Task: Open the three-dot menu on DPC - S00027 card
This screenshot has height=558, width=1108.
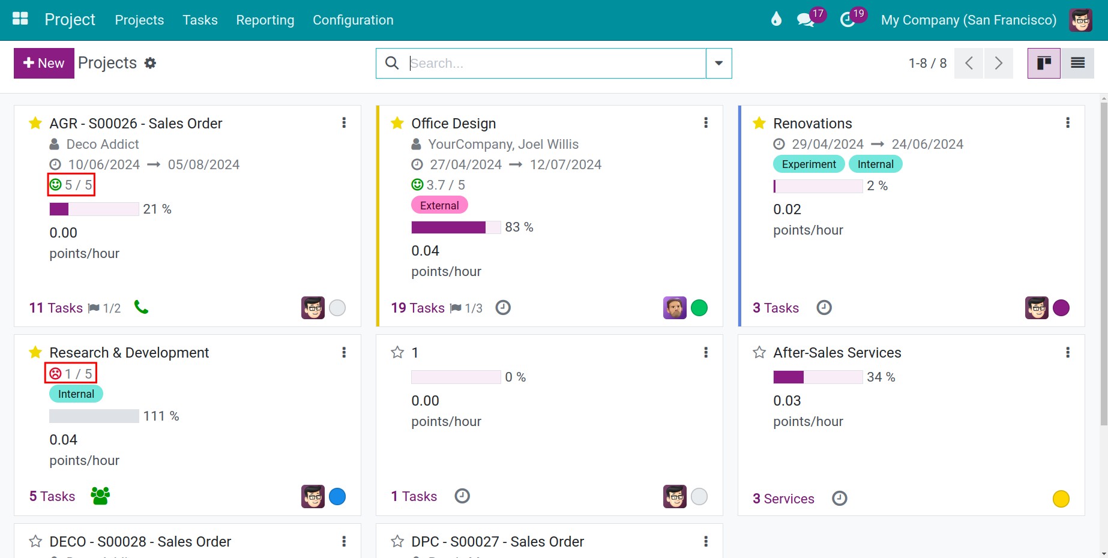Action: 706,541
